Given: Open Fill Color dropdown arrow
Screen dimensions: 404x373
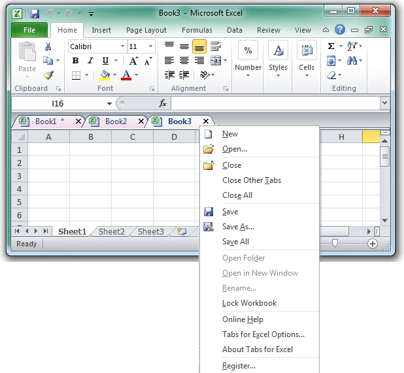Looking at the screenshot, I should (x=114, y=75).
